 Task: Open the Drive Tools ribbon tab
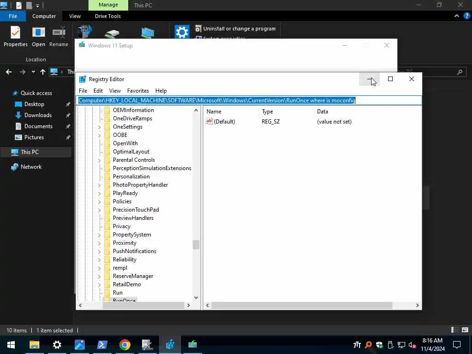pos(108,16)
